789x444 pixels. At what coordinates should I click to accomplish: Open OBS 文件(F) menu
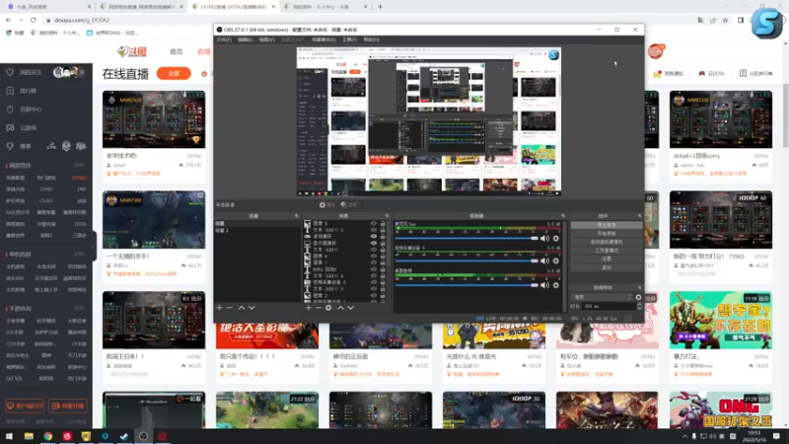[224, 39]
